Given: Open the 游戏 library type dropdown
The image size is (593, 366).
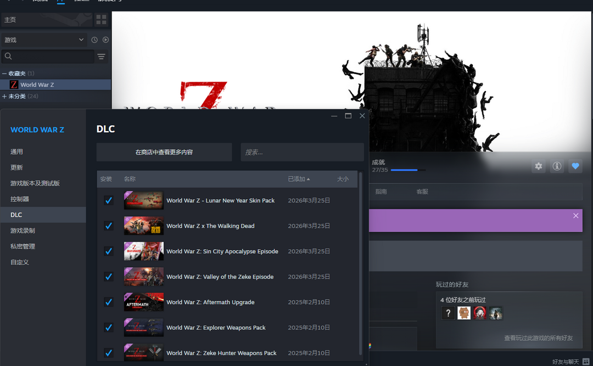Looking at the screenshot, I should (44, 40).
